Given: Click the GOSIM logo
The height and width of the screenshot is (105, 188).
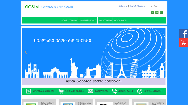Looking at the screenshot, I should [x=32, y=7].
